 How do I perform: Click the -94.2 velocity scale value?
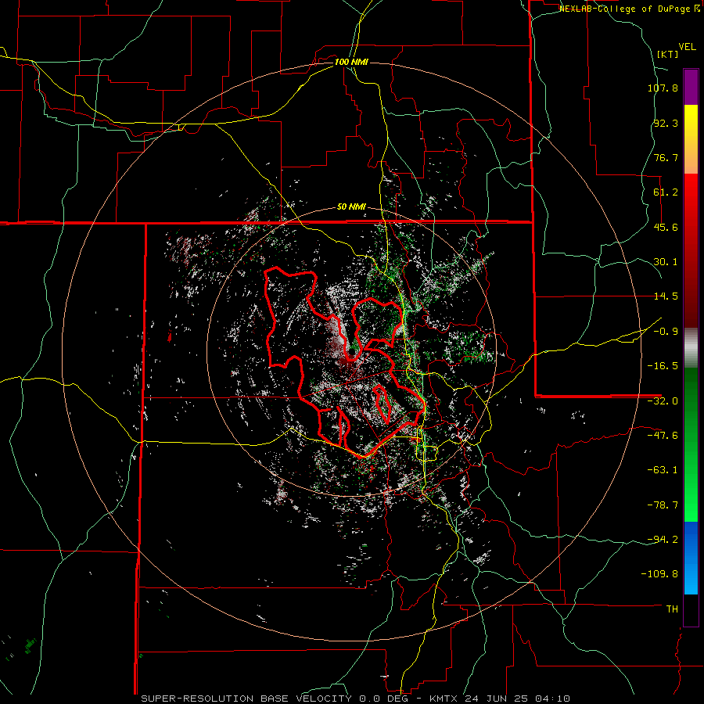(663, 540)
